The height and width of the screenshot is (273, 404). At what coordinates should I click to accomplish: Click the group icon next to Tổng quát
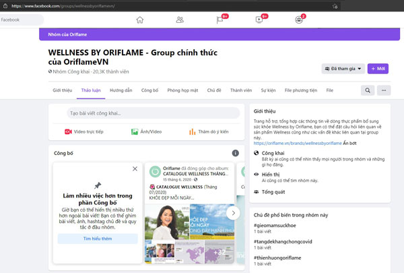pos(256,191)
